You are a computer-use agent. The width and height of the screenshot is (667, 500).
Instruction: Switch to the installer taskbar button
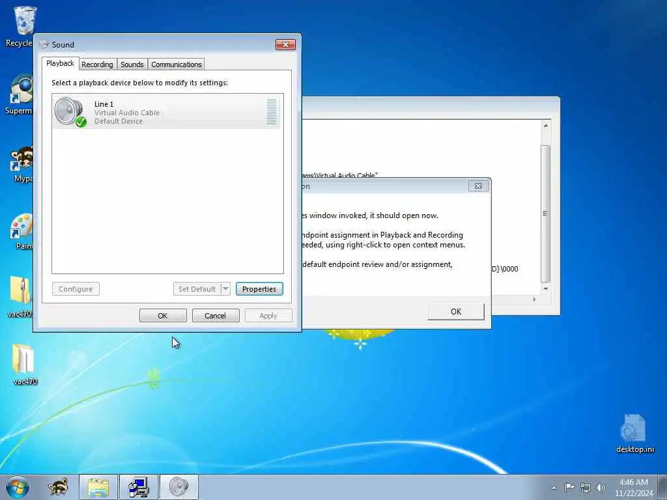point(139,487)
